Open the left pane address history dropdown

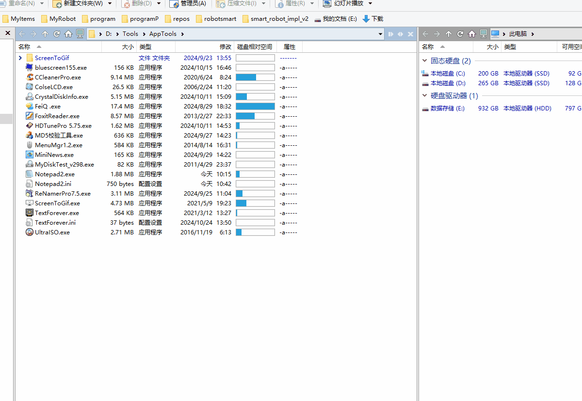point(381,34)
